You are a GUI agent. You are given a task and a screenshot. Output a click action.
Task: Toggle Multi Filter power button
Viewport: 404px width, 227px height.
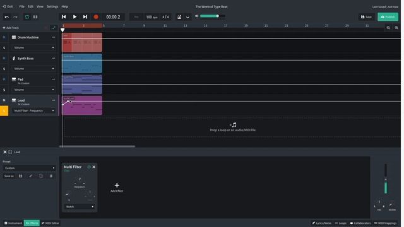pyautogui.click(x=89, y=167)
